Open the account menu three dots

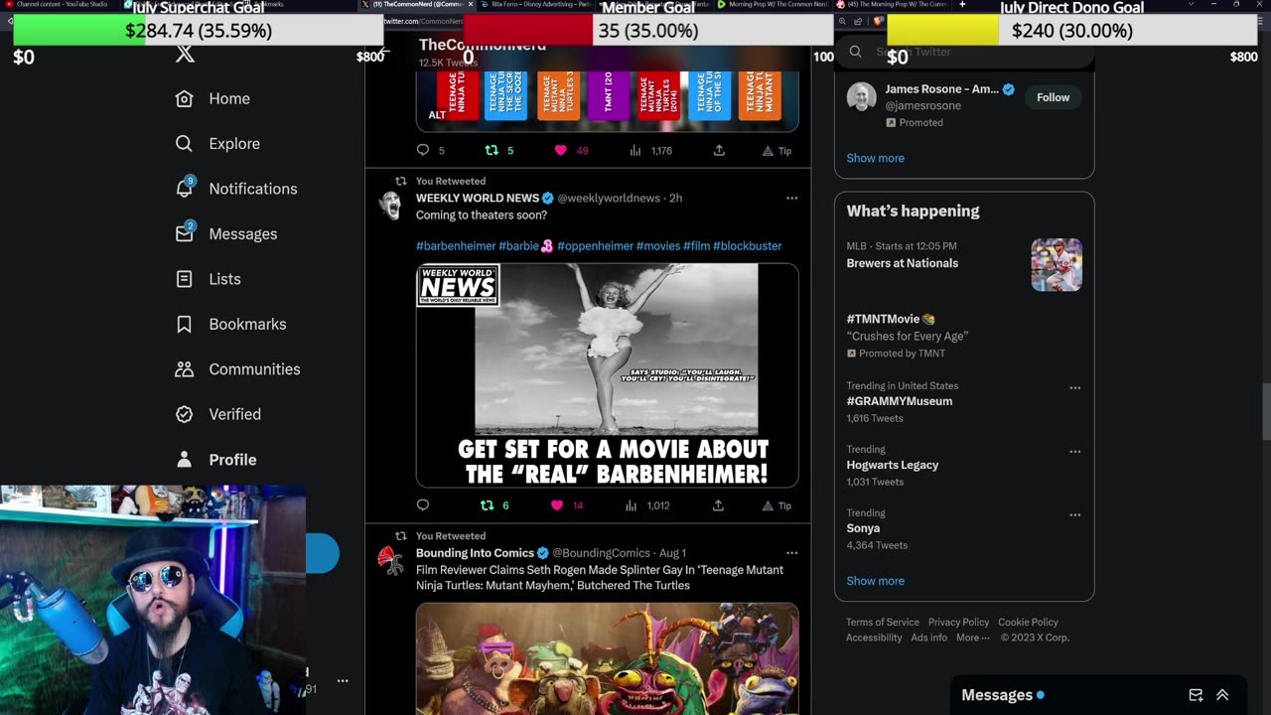[x=343, y=681]
